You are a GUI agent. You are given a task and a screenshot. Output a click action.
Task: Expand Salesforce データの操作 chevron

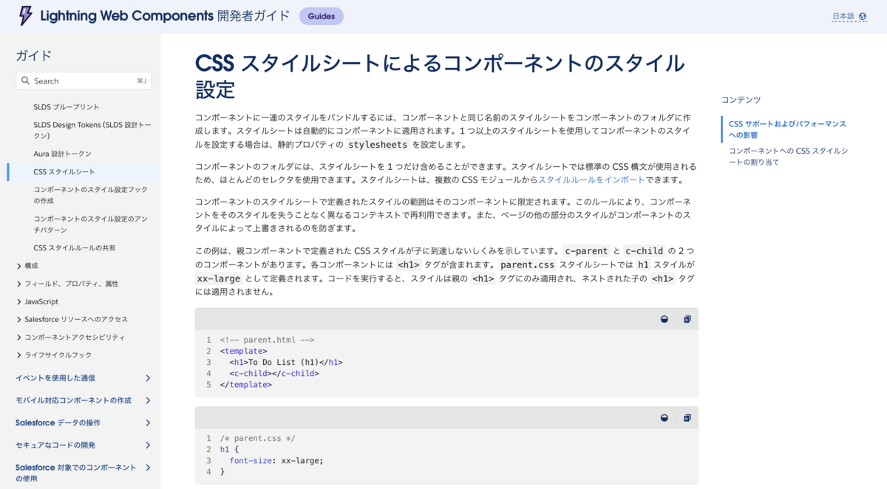coord(148,423)
